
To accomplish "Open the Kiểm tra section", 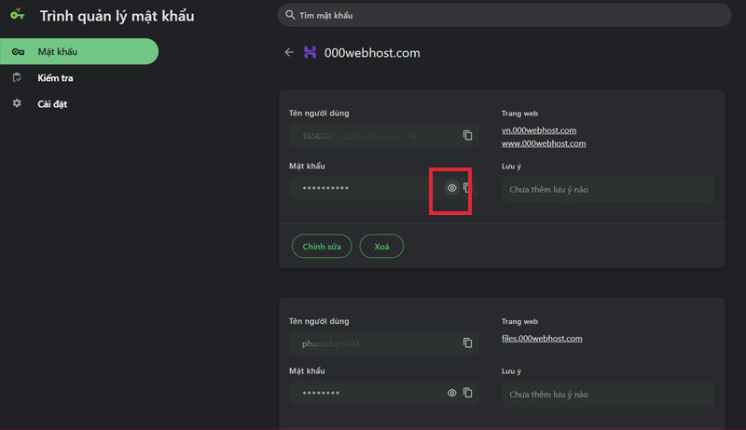I will [x=55, y=78].
